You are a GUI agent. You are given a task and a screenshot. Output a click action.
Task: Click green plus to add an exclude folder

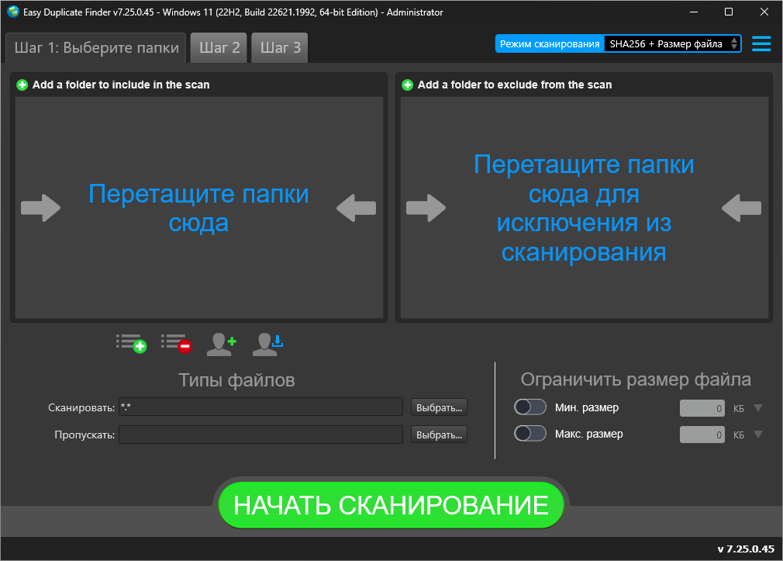point(407,85)
